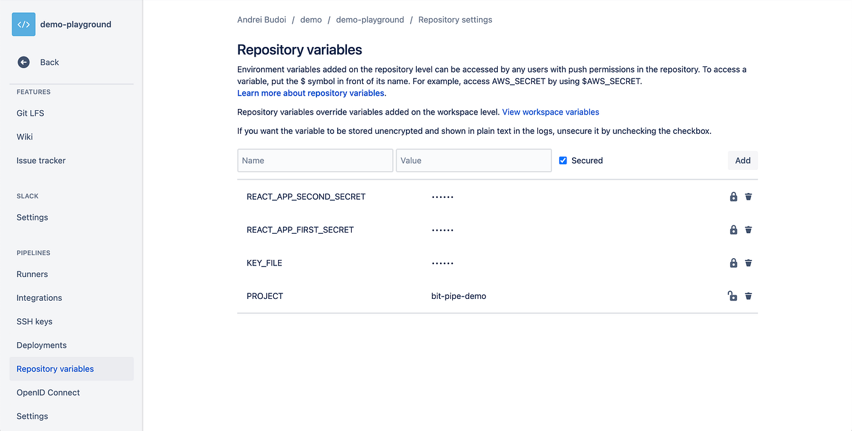Select SSH keys from the Pipelines sidebar

click(x=34, y=321)
